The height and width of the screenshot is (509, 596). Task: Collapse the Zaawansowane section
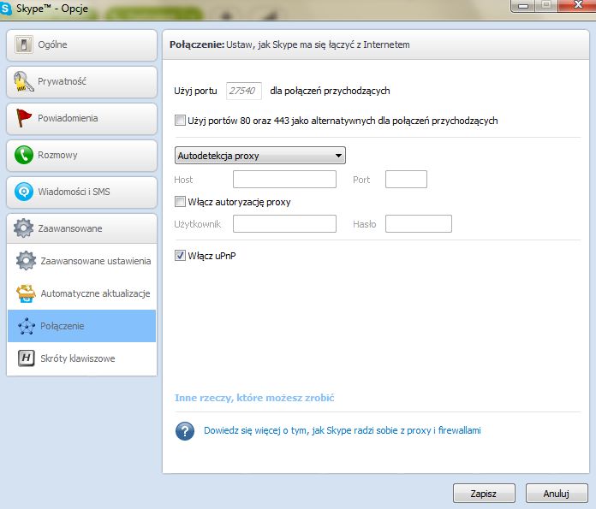coord(81,228)
